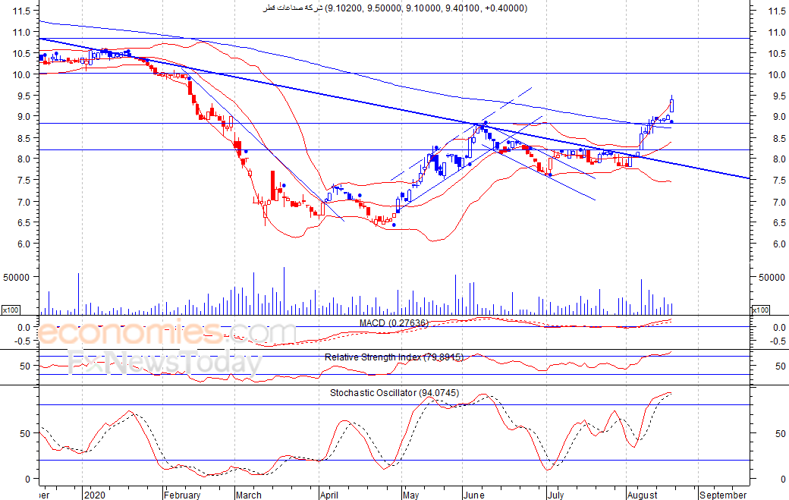Image resolution: width=789 pixels, height=500 pixels.
Task: Pick April on the date axis
Action: (x=329, y=495)
